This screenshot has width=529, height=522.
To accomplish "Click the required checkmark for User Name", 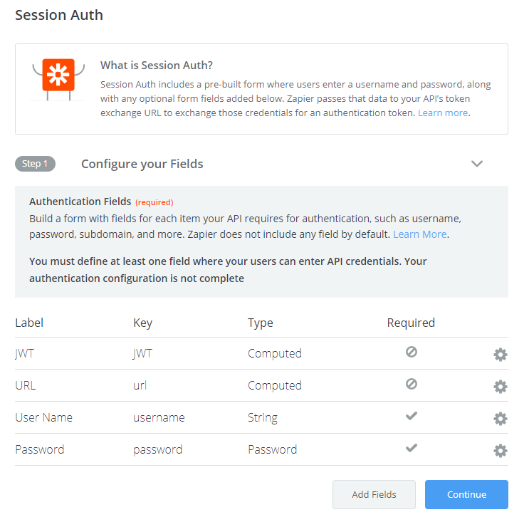I will point(412,416).
